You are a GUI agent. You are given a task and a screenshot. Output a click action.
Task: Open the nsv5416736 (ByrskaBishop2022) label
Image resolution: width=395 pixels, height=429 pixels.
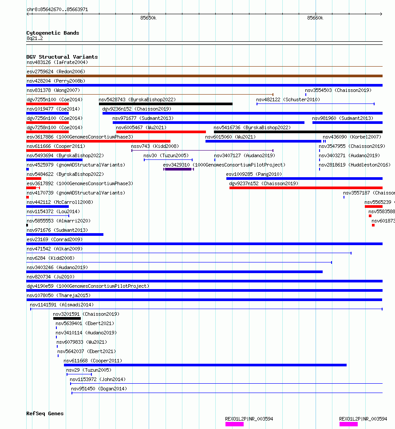(x=252, y=127)
